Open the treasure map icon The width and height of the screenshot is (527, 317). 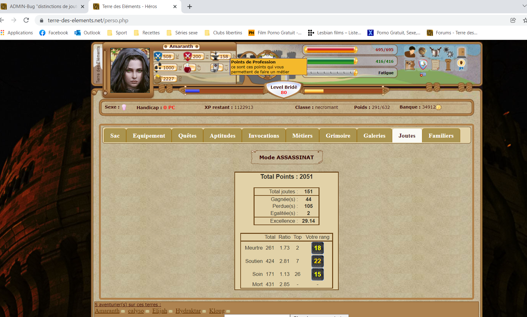click(x=410, y=65)
